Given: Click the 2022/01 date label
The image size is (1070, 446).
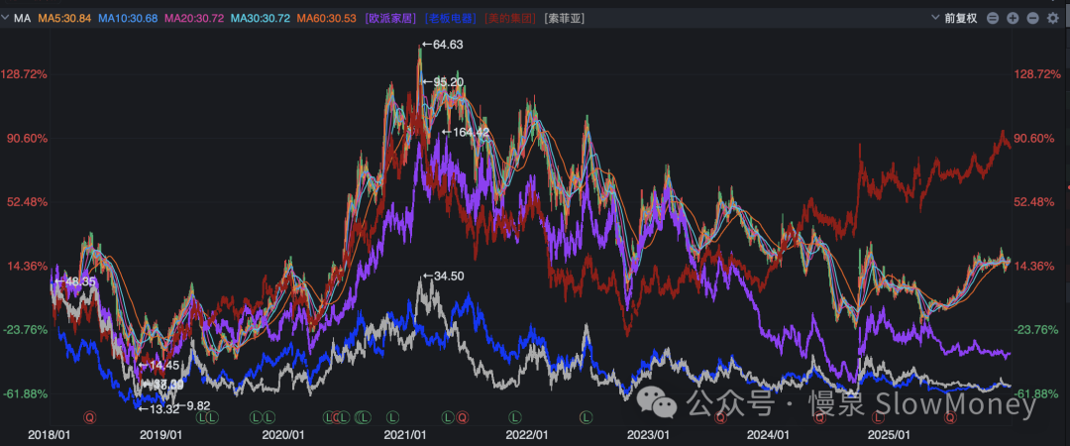Looking at the screenshot, I should pyautogui.click(x=527, y=434).
